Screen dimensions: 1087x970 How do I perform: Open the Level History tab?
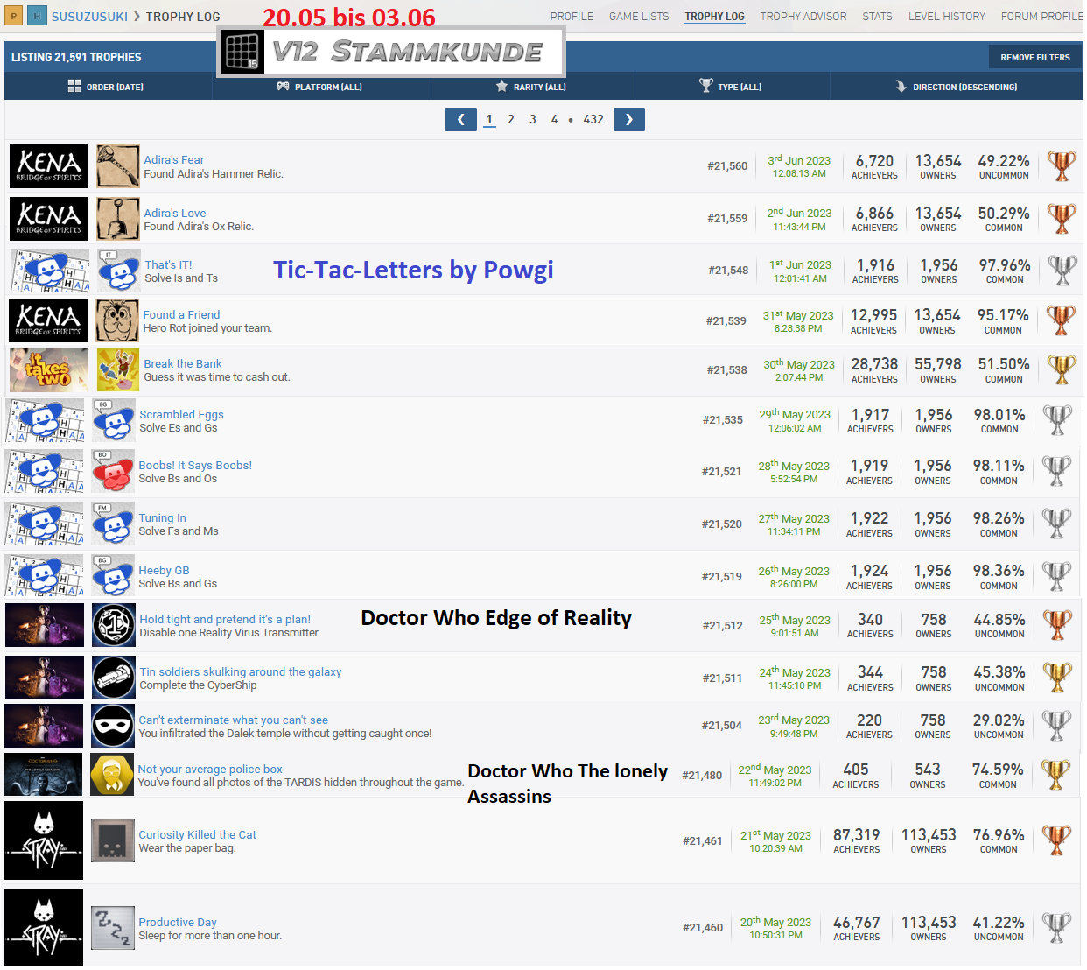click(x=946, y=17)
